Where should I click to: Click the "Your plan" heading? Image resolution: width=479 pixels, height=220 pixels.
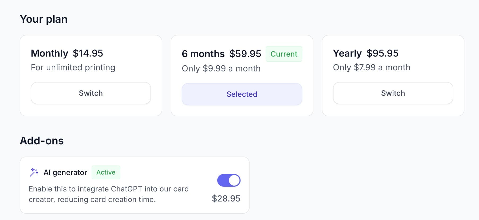44,19
